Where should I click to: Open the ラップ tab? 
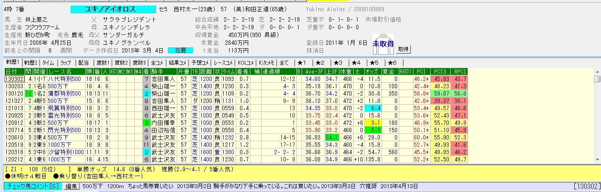click(x=65, y=63)
